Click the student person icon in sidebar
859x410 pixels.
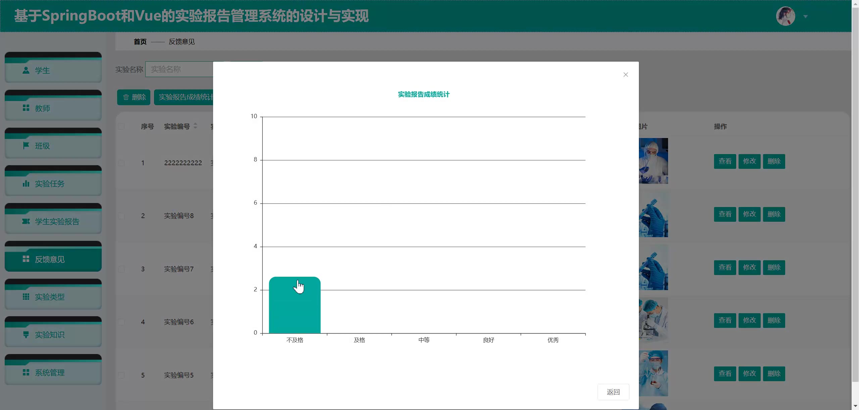pos(26,70)
